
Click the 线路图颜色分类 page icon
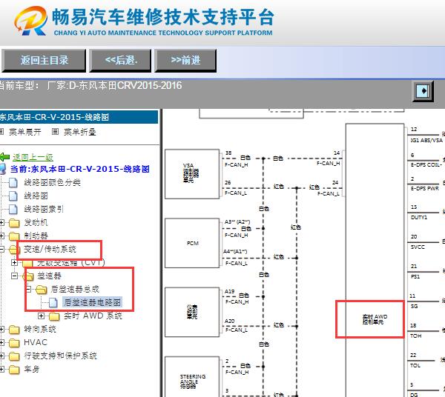pos(13,182)
